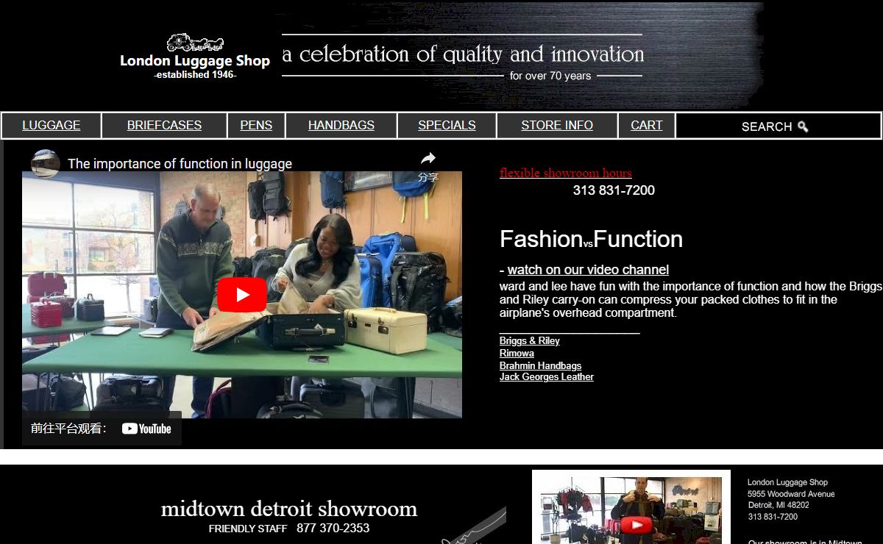
Task: Open the flexible showroom hours link
Action: coord(566,173)
